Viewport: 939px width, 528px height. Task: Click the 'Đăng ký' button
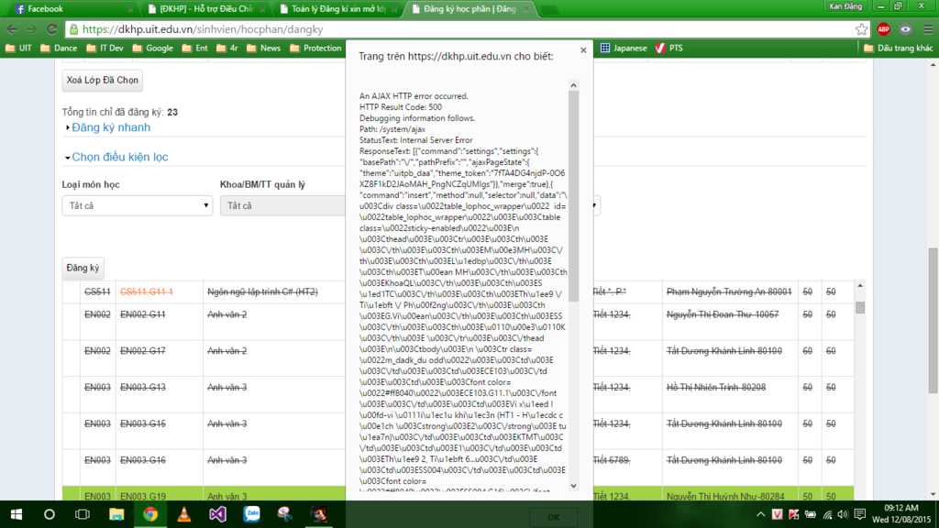(83, 268)
